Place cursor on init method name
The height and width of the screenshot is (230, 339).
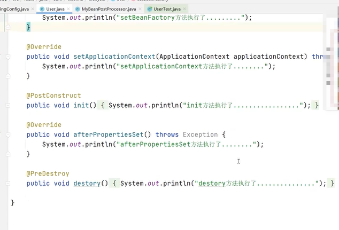[81, 105]
